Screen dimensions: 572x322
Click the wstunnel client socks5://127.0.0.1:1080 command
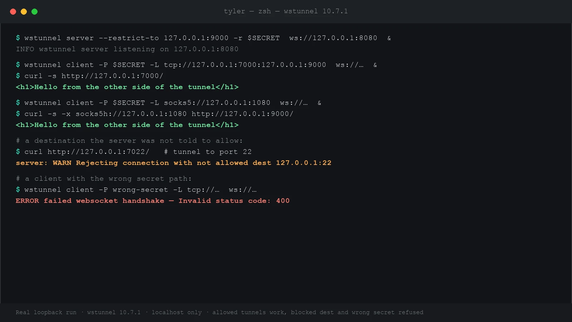(168, 103)
